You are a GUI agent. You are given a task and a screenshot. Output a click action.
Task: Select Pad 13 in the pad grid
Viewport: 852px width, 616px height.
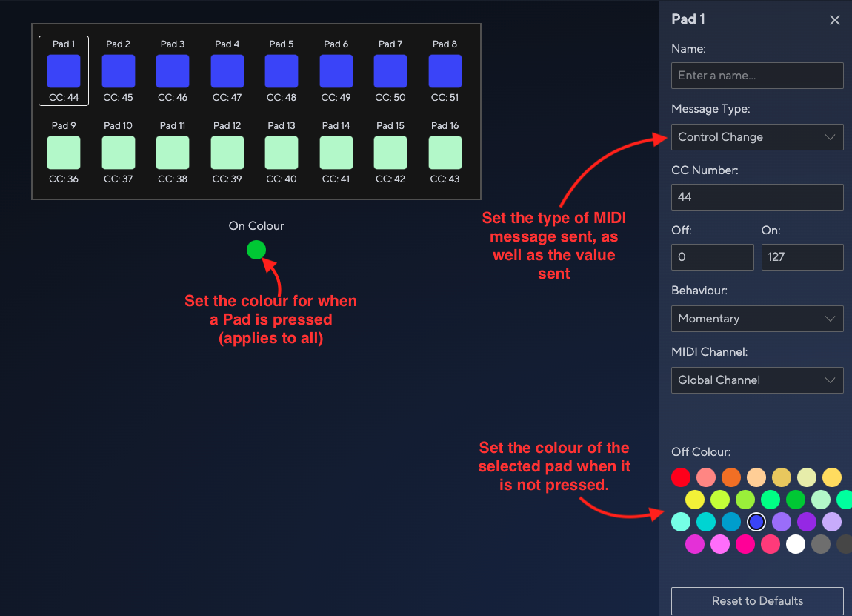(x=282, y=153)
